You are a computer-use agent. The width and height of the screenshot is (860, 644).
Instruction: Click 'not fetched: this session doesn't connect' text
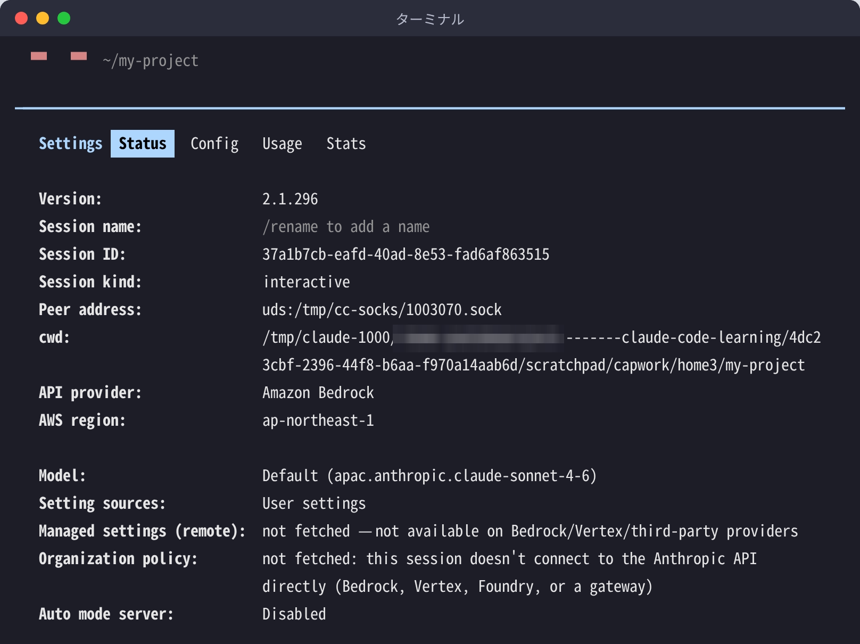509,559
